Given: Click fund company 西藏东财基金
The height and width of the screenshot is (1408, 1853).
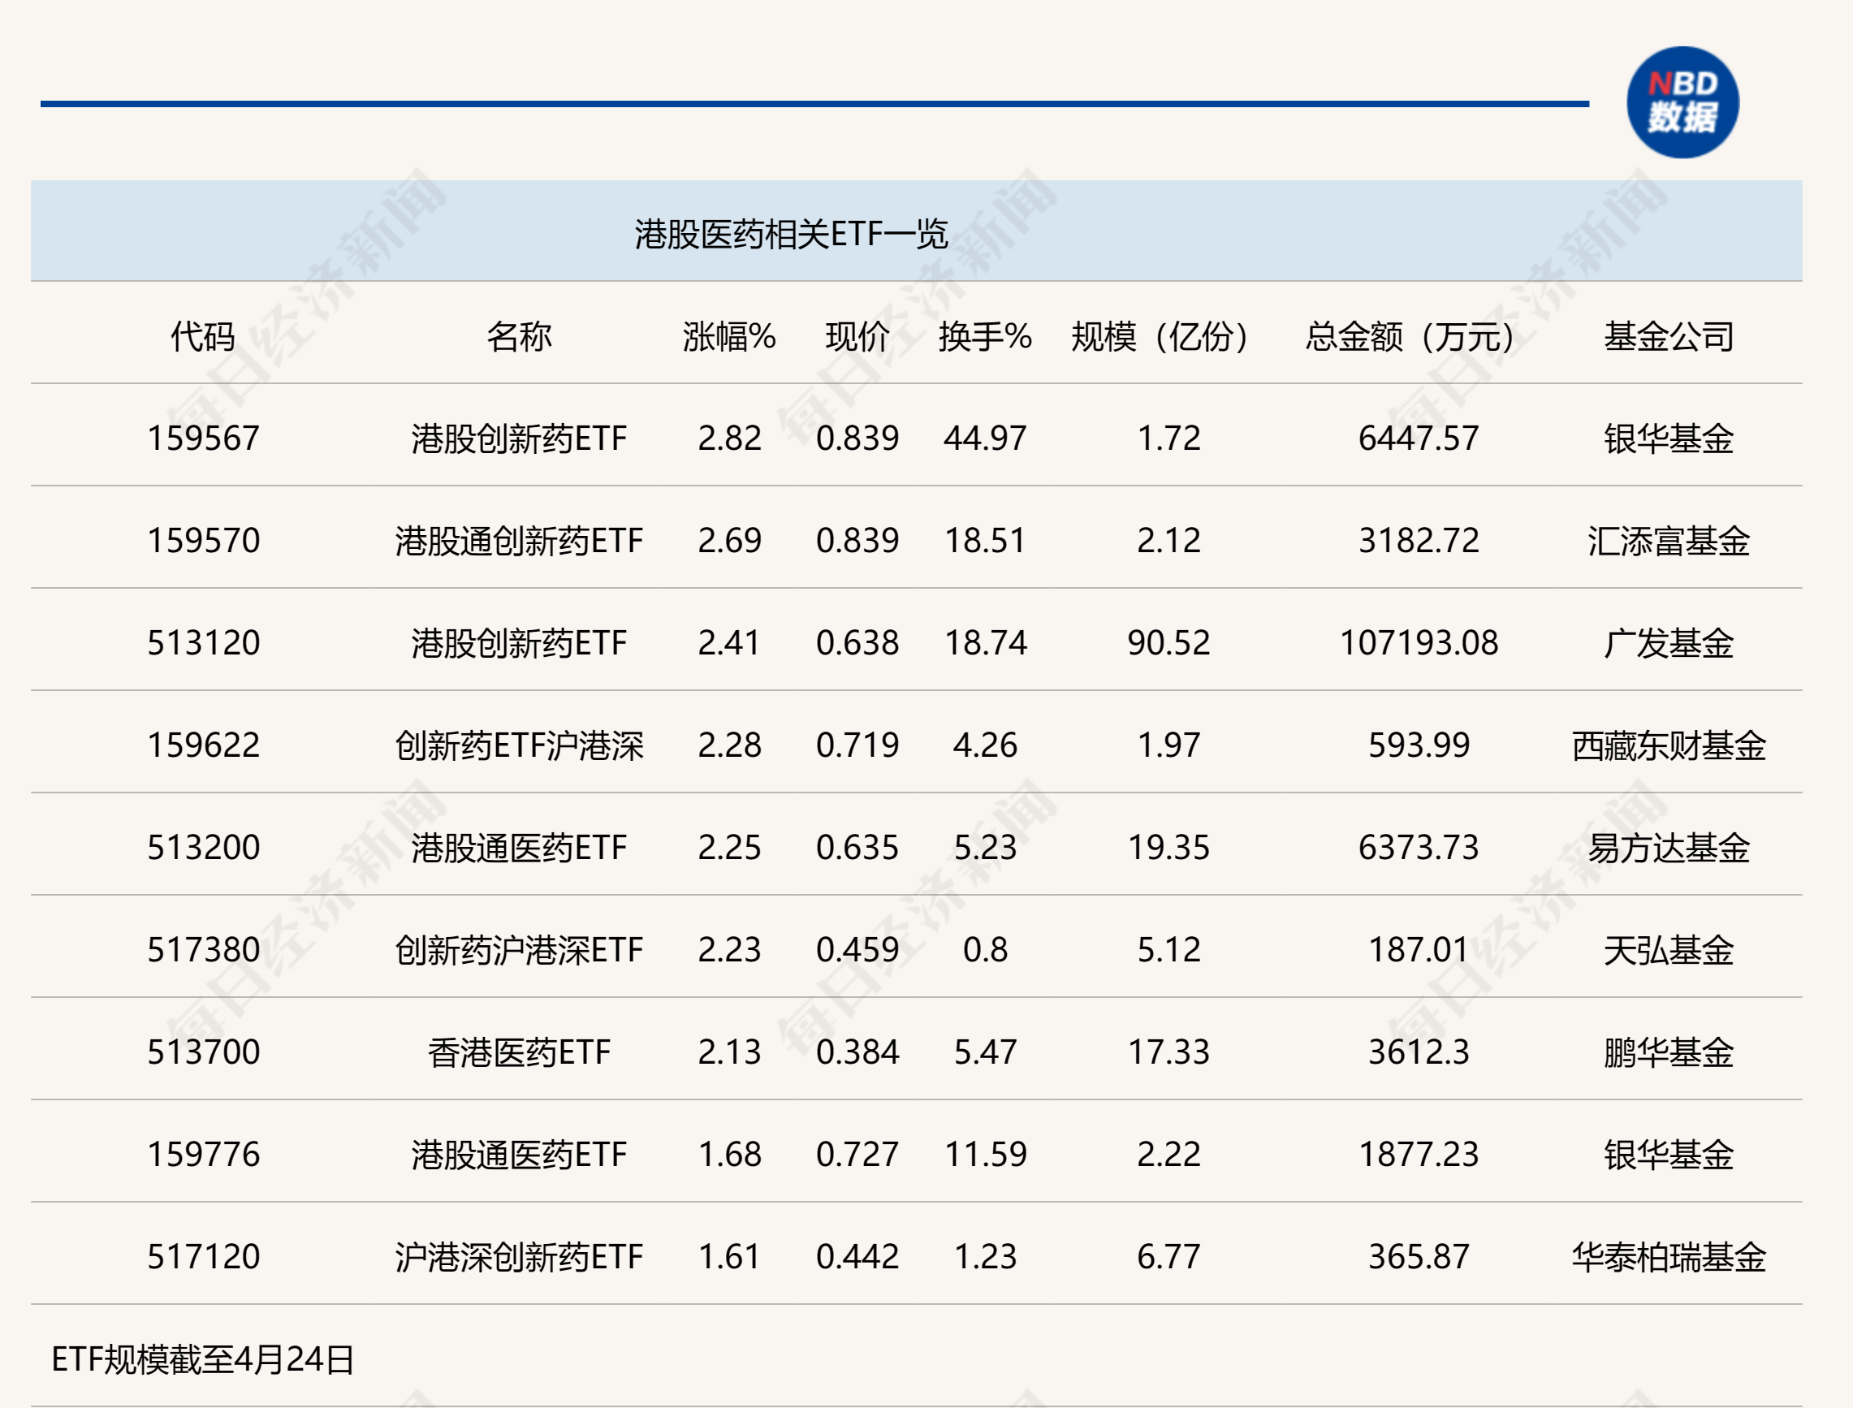Looking at the screenshot, I should point(1669,745).
